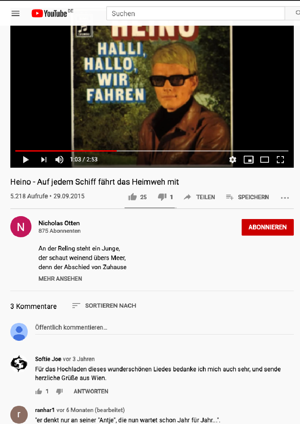Click the public comment input field
Screen dimensions: 300x424
click(164, 328)
